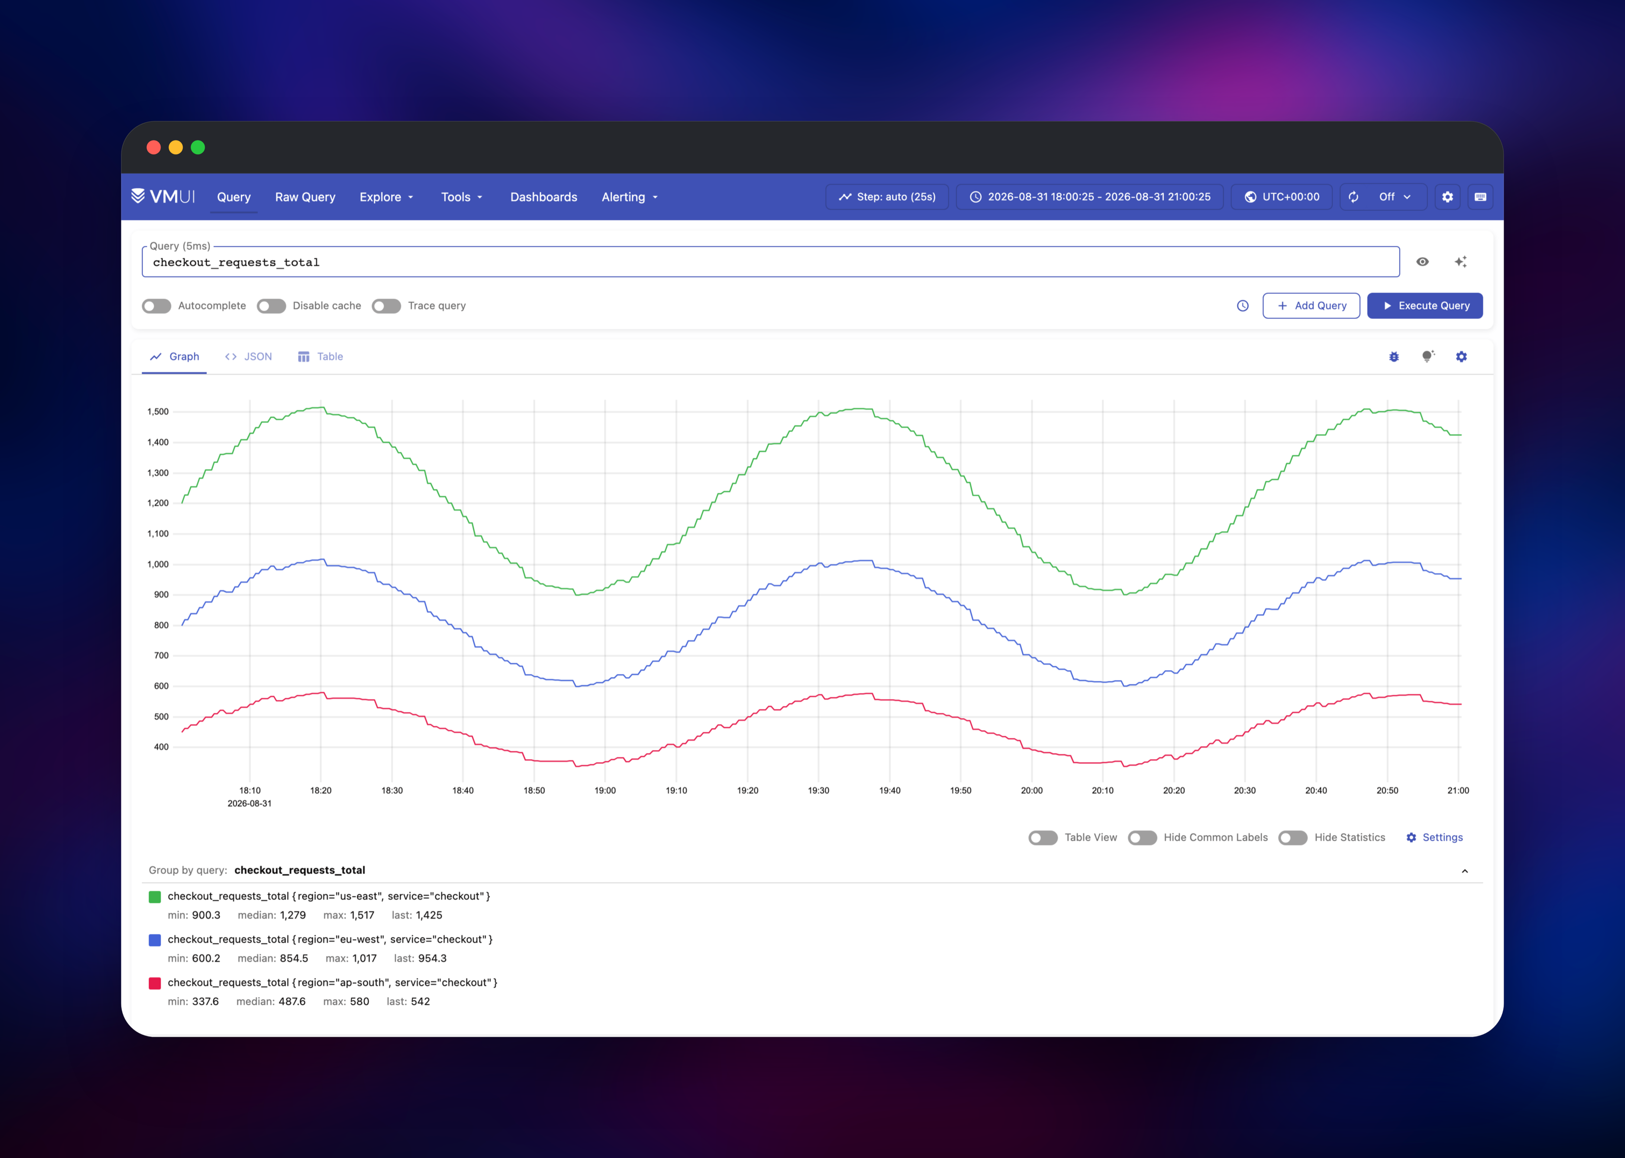The width and height of the screenshot is (1625, 1158).
Task: Click the 19:00 x-axis time label
Action: (x=605, y=791)
